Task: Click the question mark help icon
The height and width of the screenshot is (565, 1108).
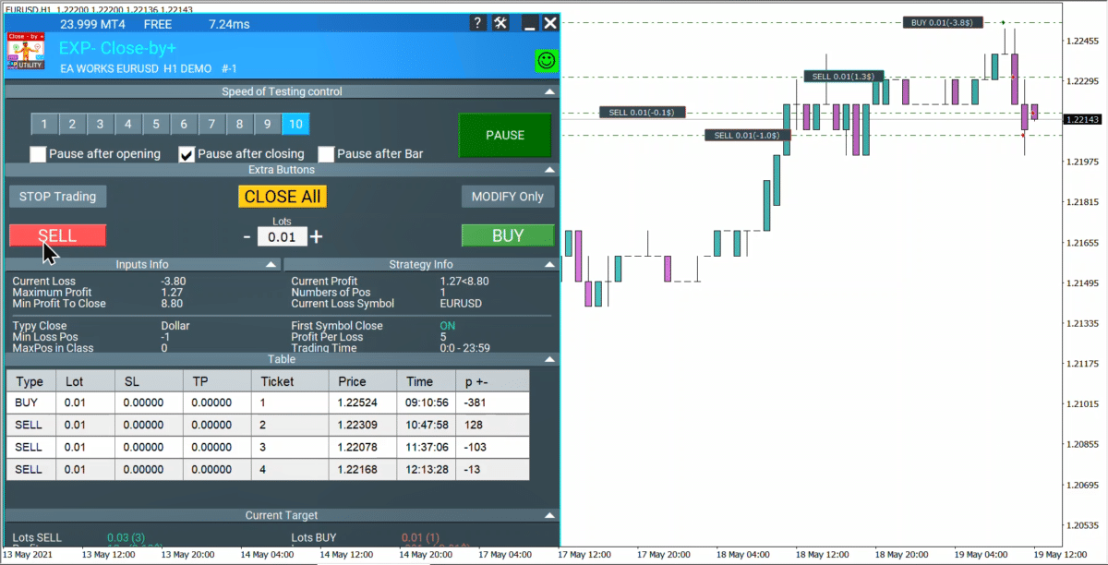Action: click(476, 23)
